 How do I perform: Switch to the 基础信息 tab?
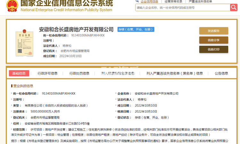click(19, 73)
